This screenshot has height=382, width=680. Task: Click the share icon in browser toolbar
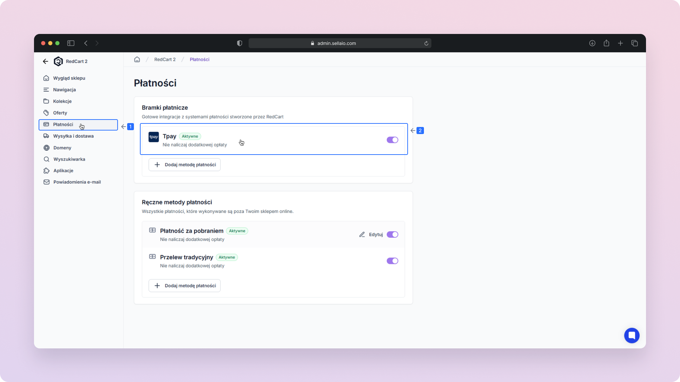pos(606,43)
